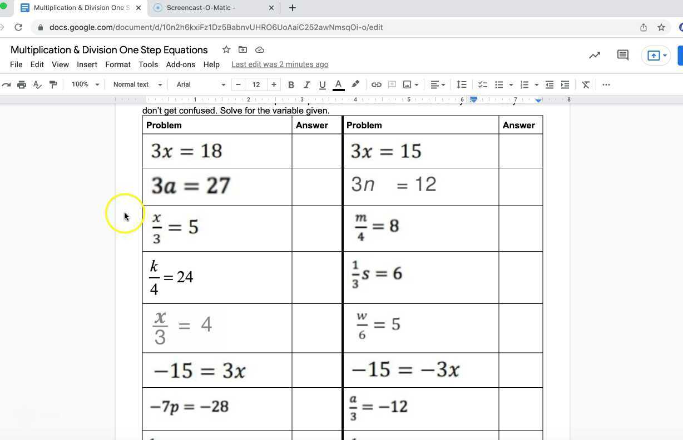Viewport: 683px width, 440px height.
Task: Open the activity dashboard trend icon
Action: (595, 55)
